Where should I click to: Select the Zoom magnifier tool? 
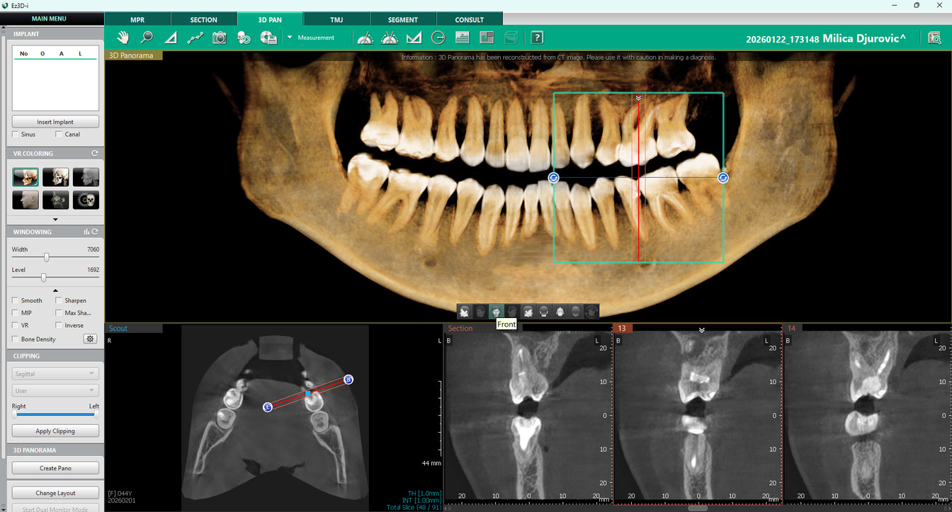pos(147,38)
